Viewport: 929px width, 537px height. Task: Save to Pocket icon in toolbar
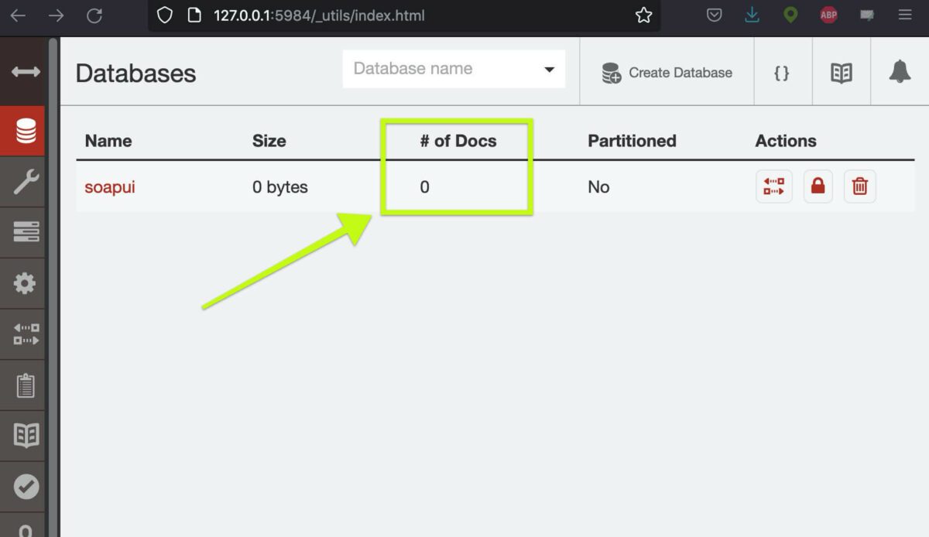coord(715,15)
